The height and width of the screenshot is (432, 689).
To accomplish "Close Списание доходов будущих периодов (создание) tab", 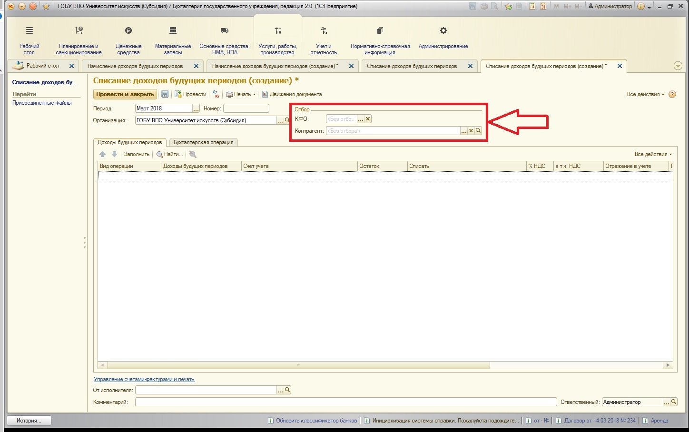I will [x=620, y=66].
